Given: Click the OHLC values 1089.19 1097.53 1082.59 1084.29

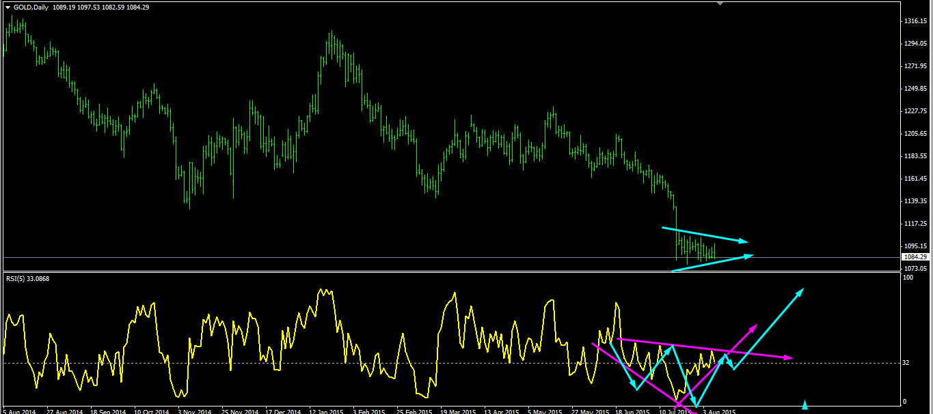Looking at the screenshot, I should 101,7.
